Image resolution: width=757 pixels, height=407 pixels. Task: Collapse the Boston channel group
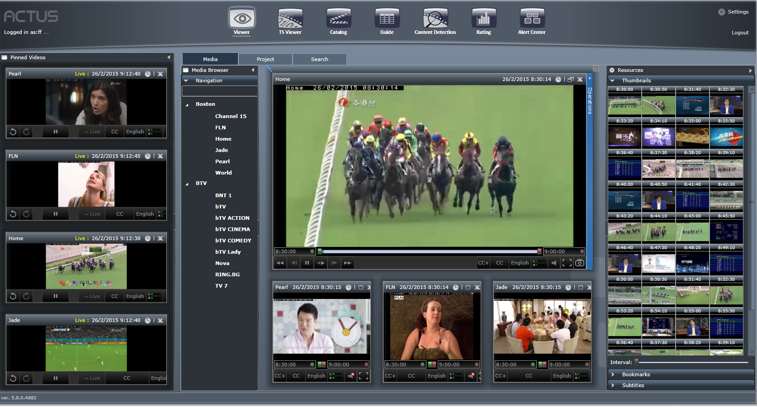[187, 104]
